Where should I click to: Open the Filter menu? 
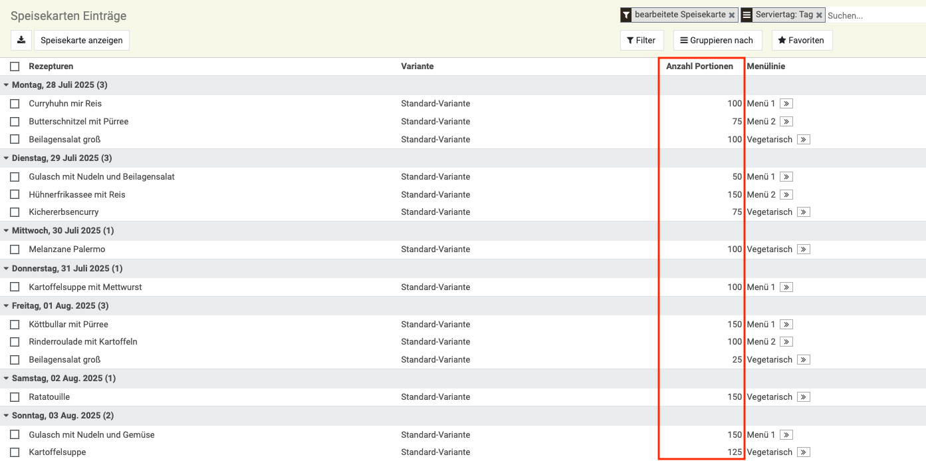[641, 40]
